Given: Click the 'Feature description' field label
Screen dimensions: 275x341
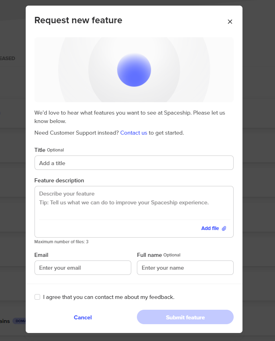Looking at the screenshot, I should click(x=59, y=180).
